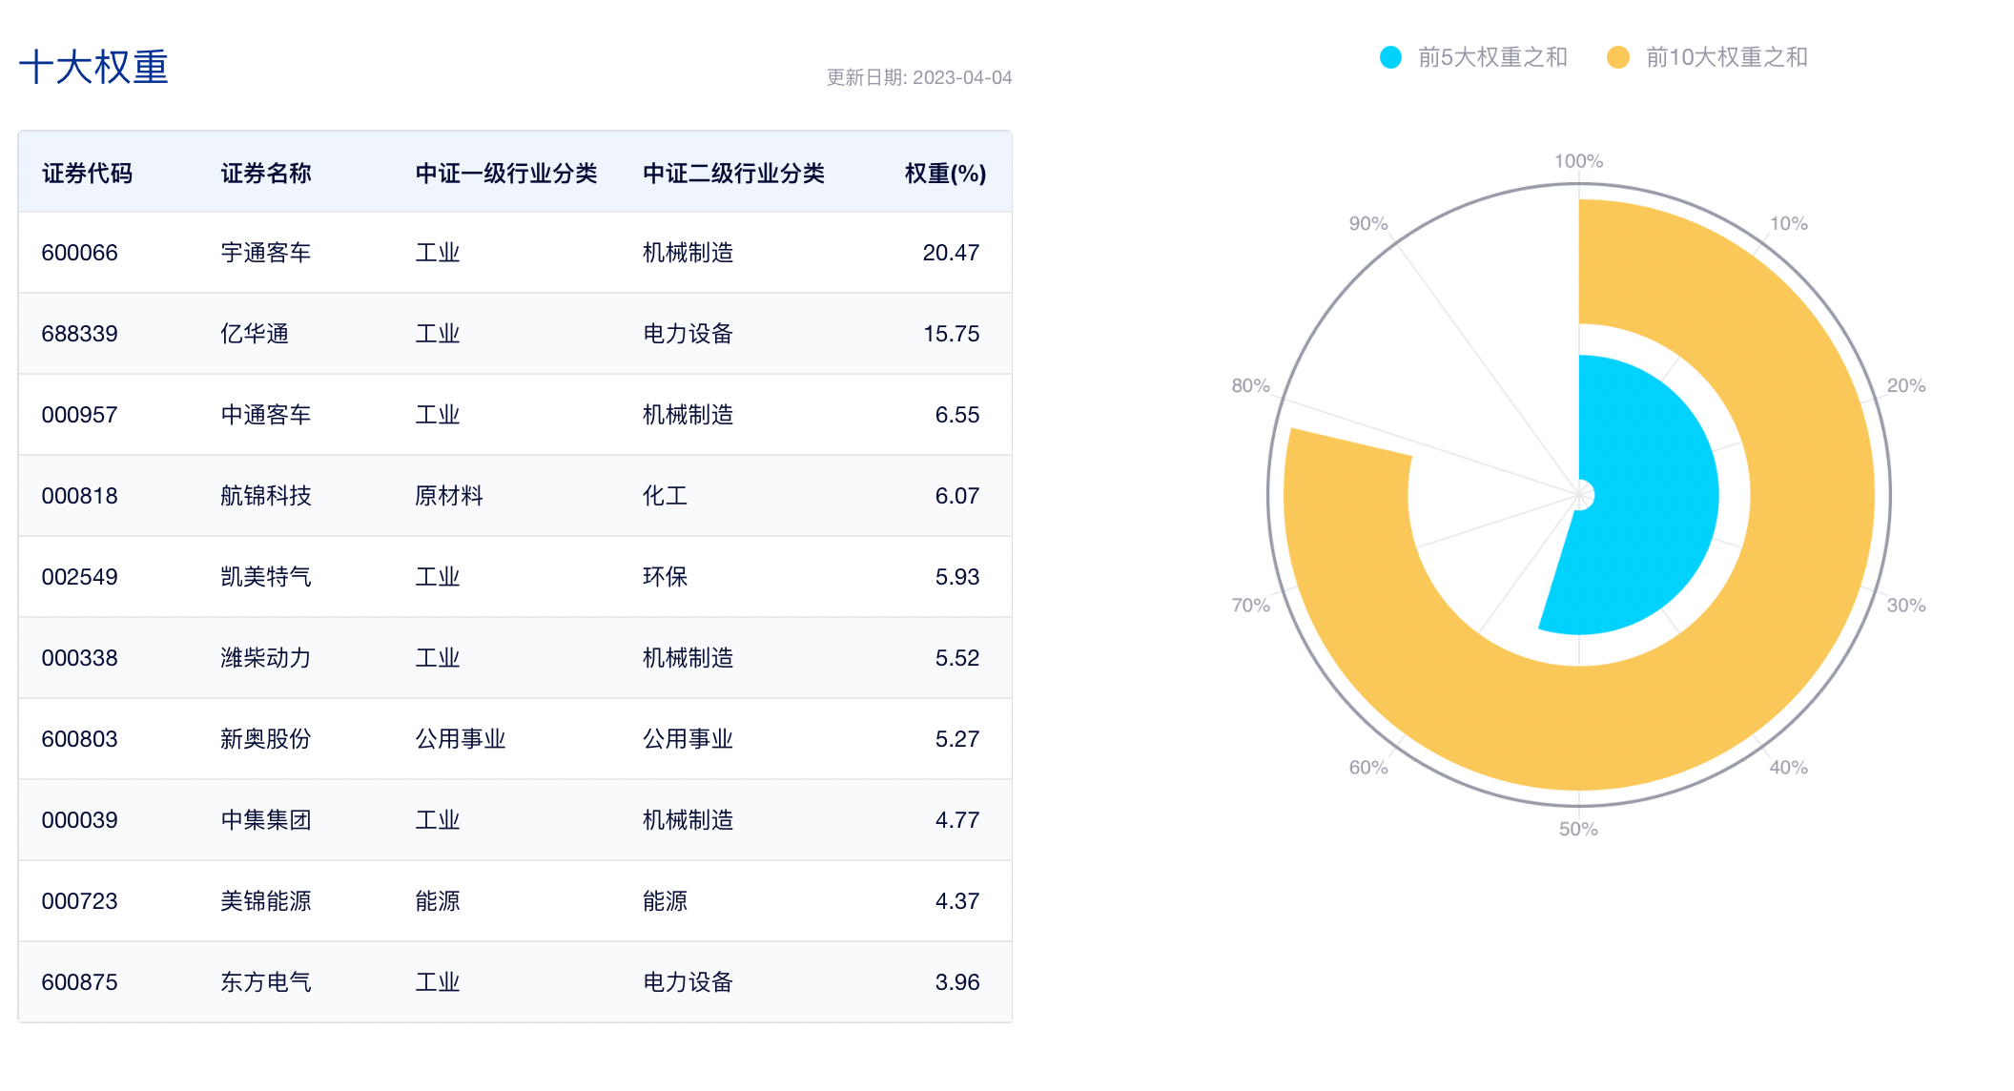Viewport: 2014px width, 1091px height.
Task: Click the 化工 sub-industry cell
Action: pyautogui.click(x=665, y=496)
